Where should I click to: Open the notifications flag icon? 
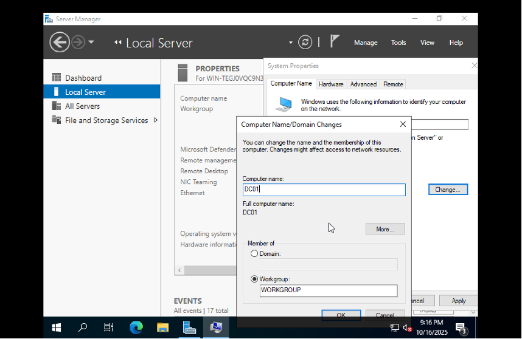click(x=335, y=41)
